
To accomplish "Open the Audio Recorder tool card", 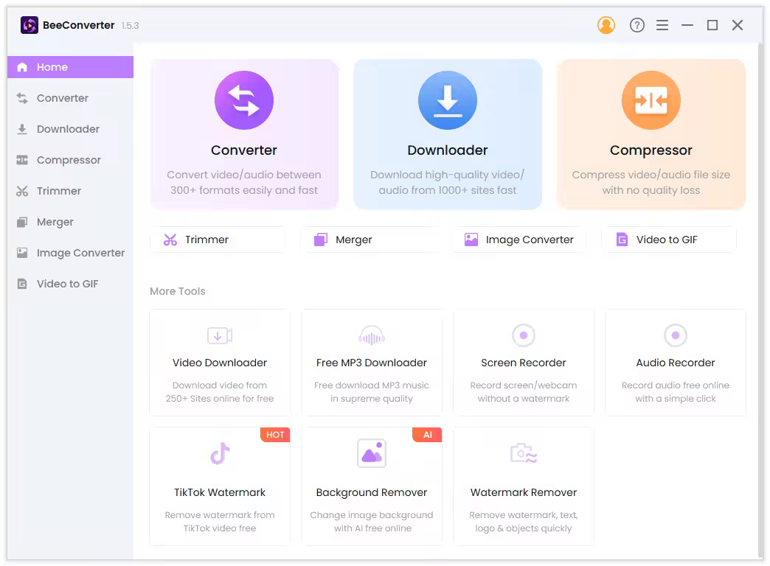I will point(676,363).
